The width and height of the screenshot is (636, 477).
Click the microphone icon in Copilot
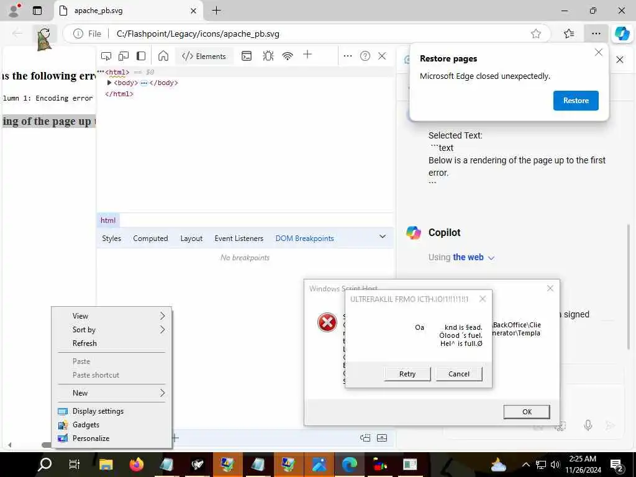pyautogui.click(x=588, y=425)
